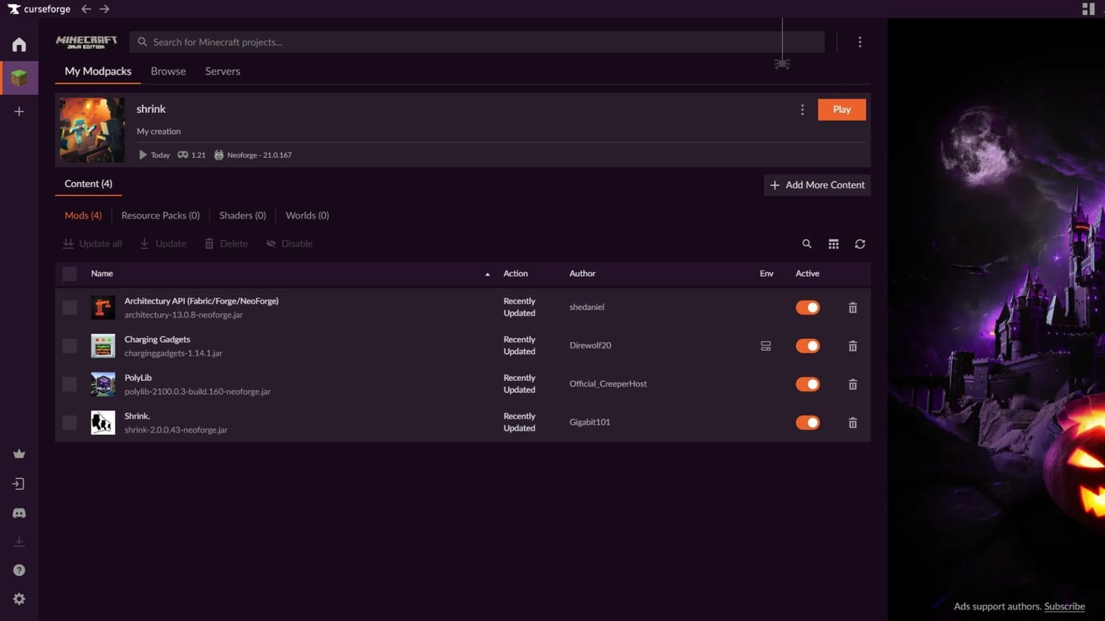Open the Home icon in sidebar
1105x621 pixels.
click(19, 45)
